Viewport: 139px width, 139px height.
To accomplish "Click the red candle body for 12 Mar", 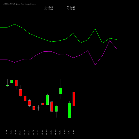I will coord(74,99).
